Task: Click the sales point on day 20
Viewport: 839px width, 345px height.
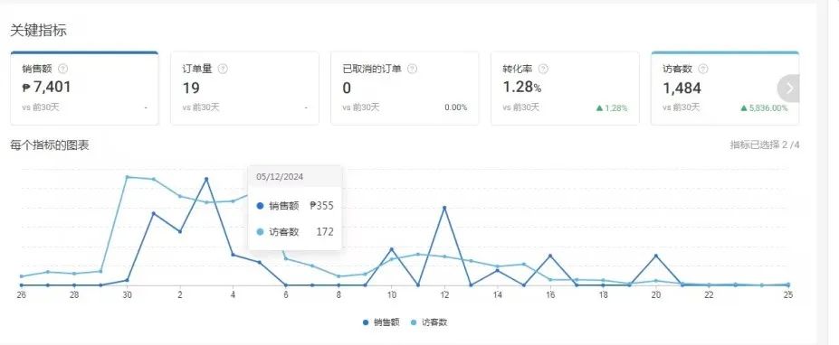Action: 656,256
